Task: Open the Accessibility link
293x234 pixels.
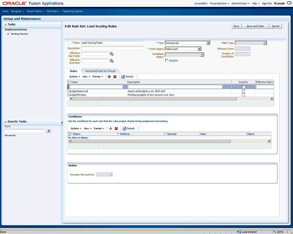Action: 201,3
